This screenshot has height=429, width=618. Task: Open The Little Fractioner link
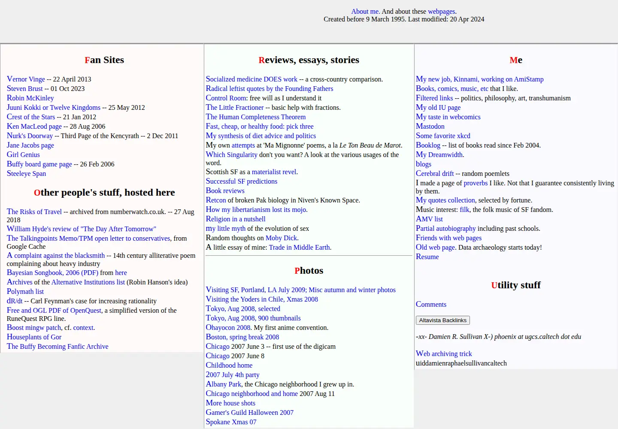pos(235,107)
